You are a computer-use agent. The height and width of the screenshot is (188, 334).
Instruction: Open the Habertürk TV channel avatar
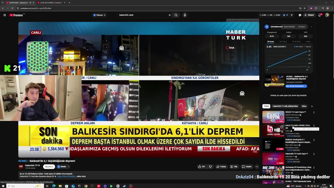click(21, 166)
